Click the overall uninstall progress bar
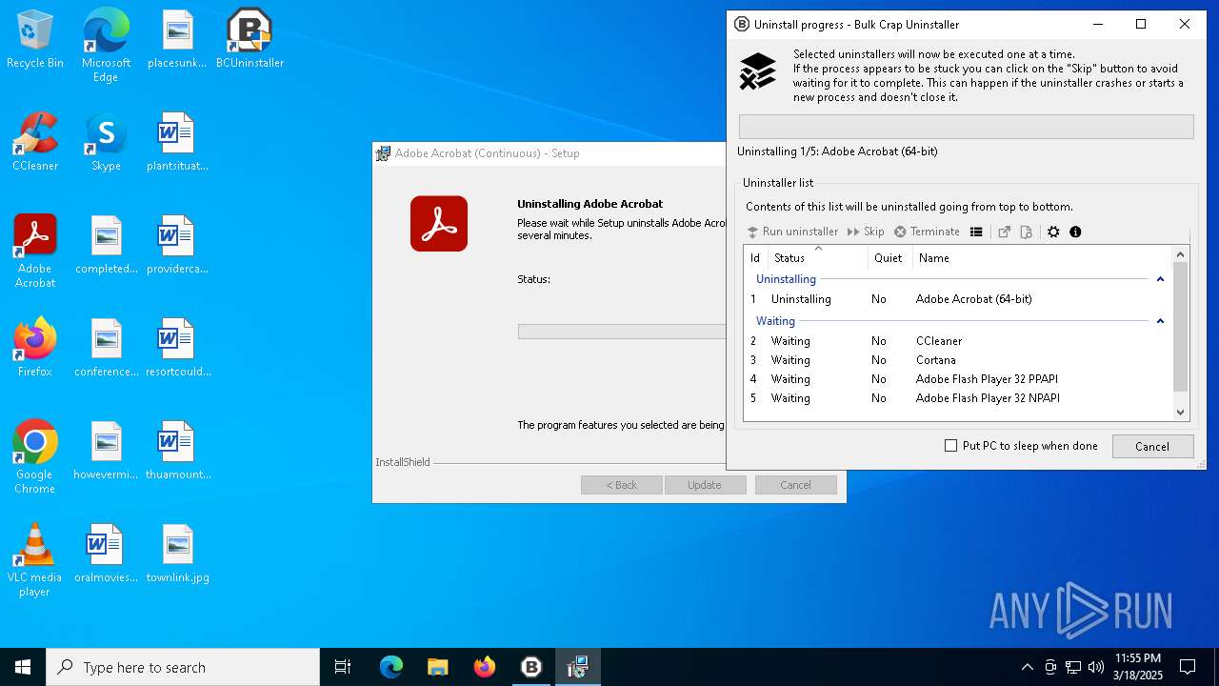 tap(966, 127)
